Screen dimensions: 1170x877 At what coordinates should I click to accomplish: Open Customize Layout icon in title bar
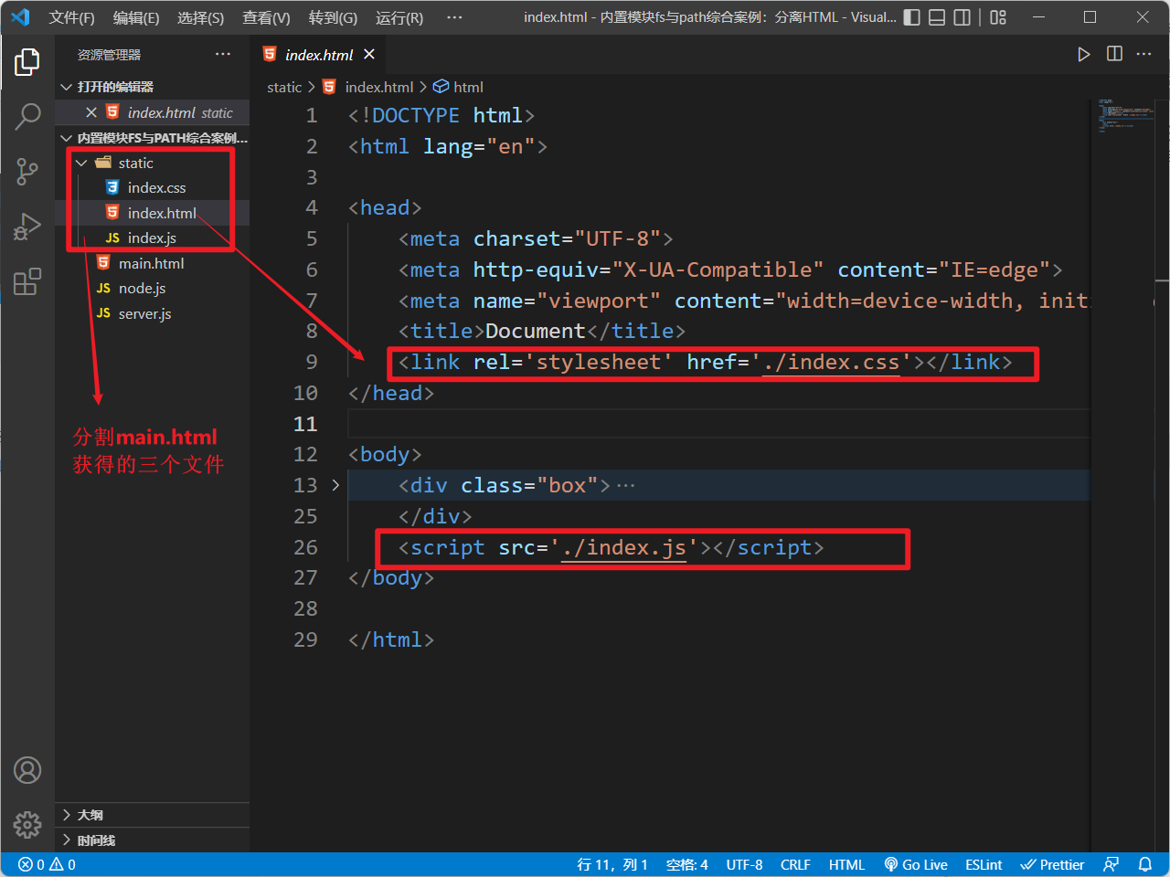coord(998,17)
